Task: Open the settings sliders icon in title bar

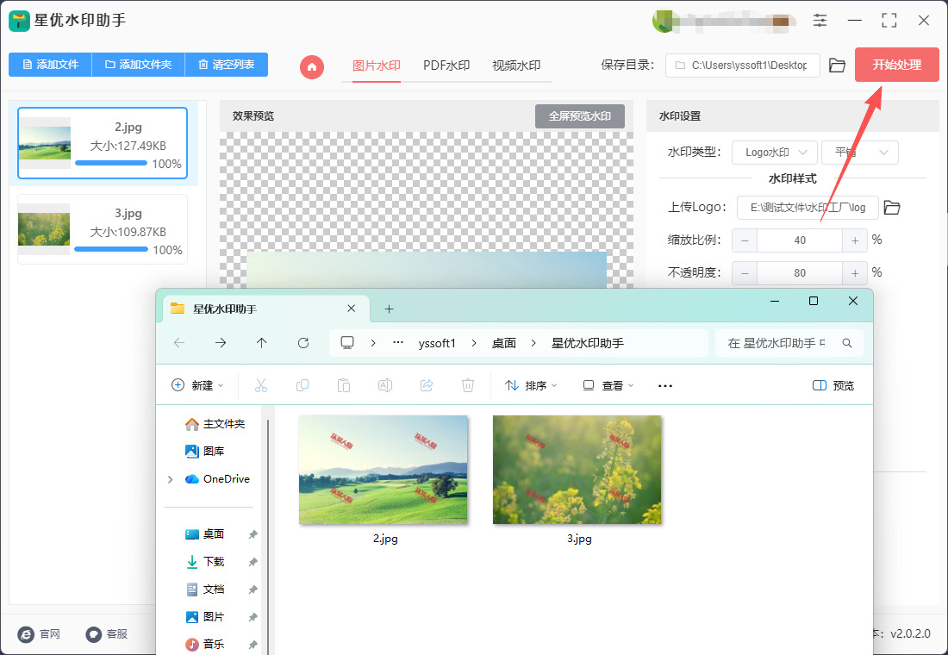Action: tap(820, 20)
